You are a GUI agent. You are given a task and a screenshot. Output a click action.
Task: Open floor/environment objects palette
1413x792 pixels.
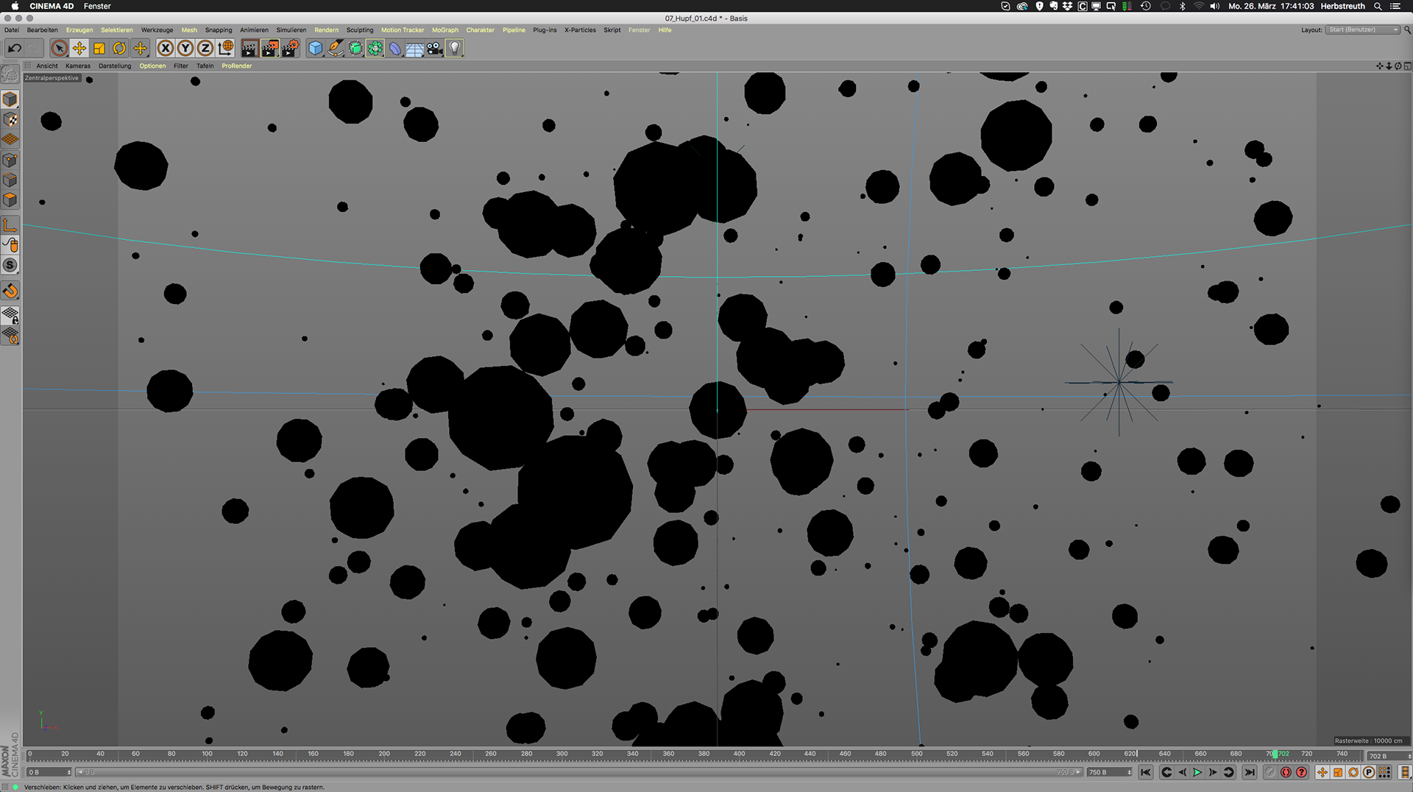pyautogui.click(x=415, y=49)
